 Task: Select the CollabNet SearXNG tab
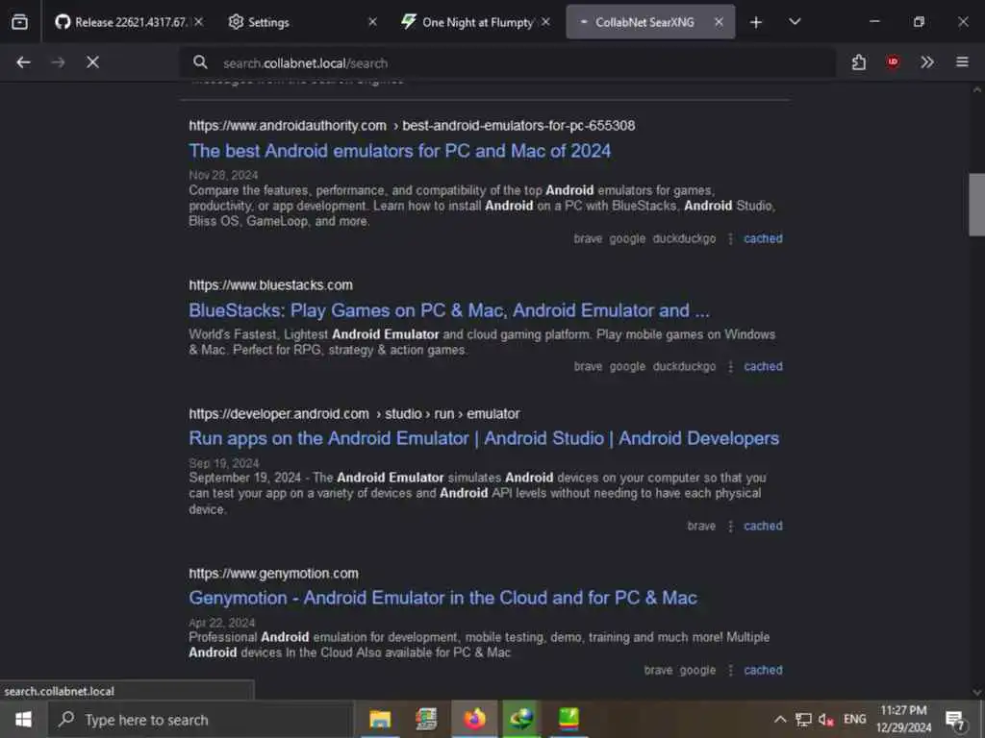point(644,22)
